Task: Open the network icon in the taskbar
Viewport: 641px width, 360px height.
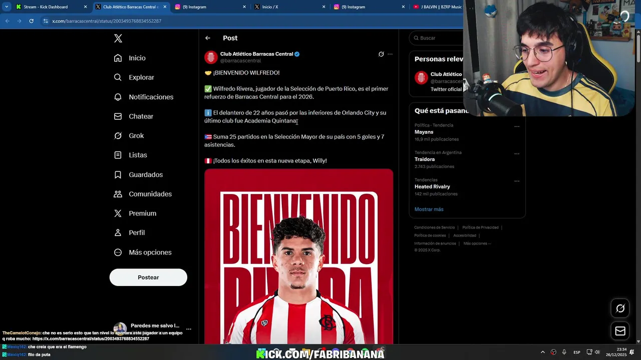Action: (589, 352)
